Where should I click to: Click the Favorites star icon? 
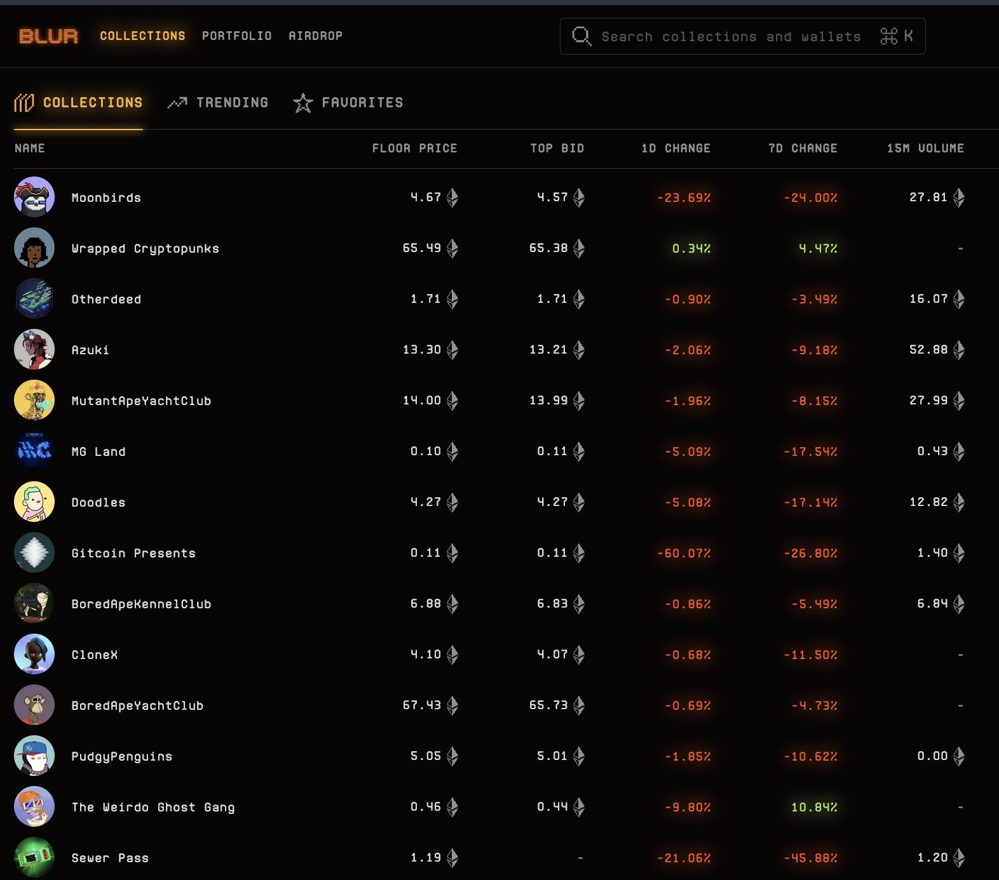pos(303,103)
